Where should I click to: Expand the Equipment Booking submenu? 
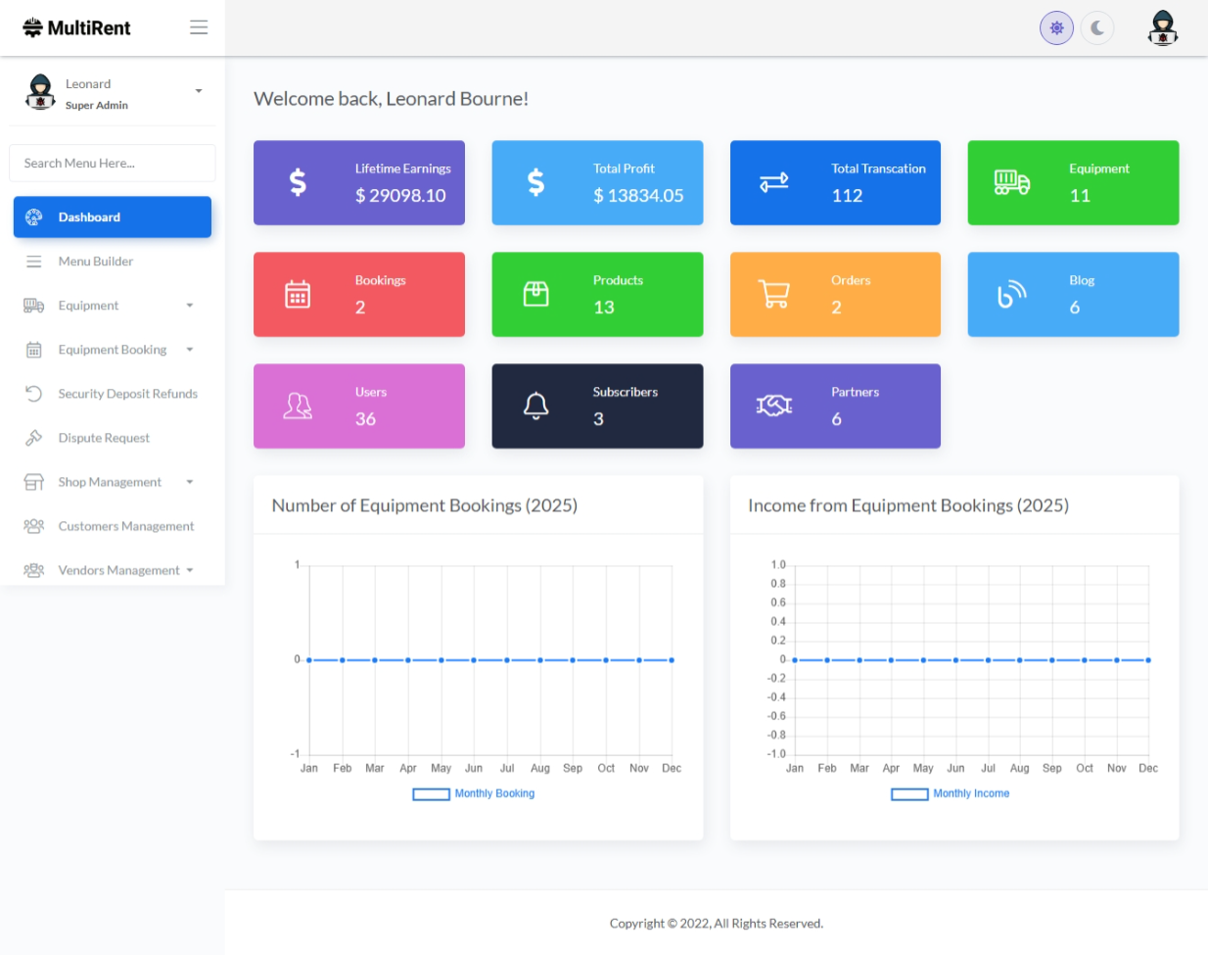(x=190, y=350)
